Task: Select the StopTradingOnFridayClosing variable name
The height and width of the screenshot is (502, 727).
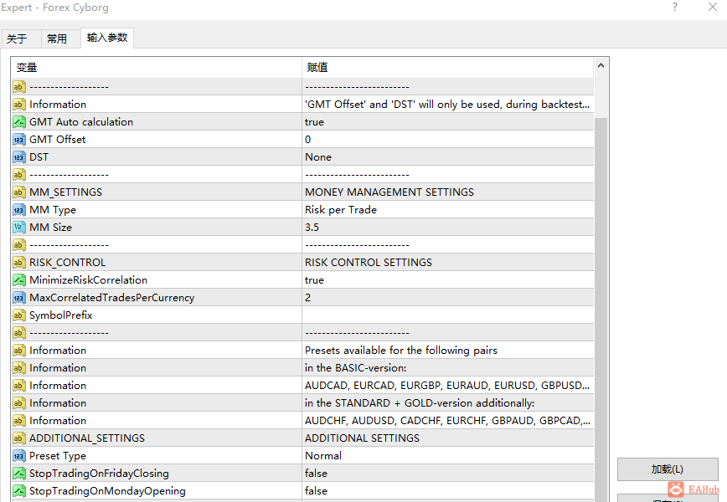Action: pos(99,474)
